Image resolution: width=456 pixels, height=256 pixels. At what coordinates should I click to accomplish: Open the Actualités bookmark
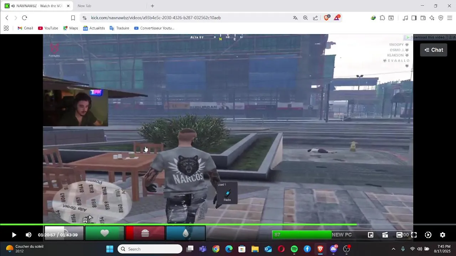[94, 28]
